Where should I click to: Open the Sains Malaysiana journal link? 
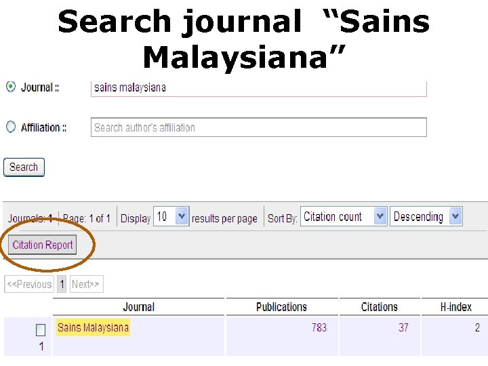point(93,327)
